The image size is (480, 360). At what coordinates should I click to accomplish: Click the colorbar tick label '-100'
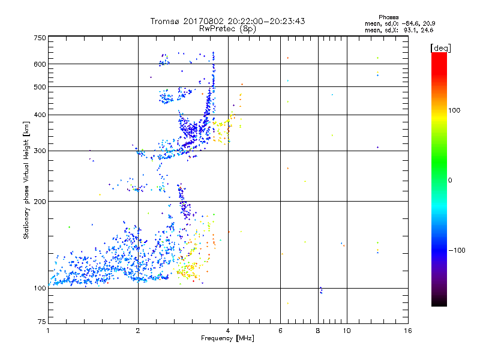(457, 250)
